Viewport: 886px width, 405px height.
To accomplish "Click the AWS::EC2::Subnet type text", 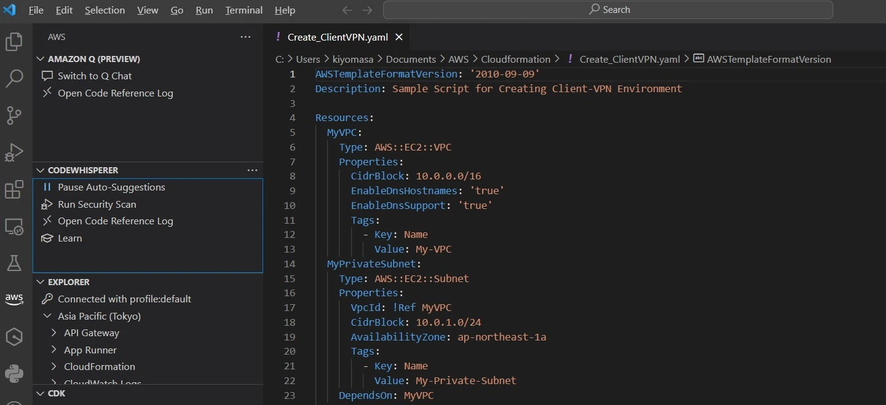I will pos(422,278).
